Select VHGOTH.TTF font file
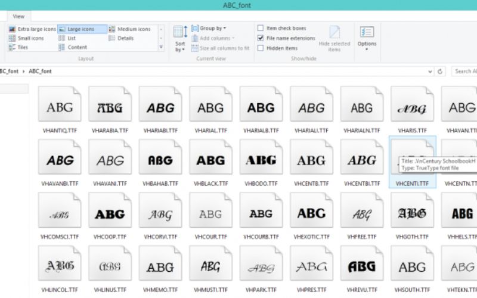 click(x=412, y=216)
